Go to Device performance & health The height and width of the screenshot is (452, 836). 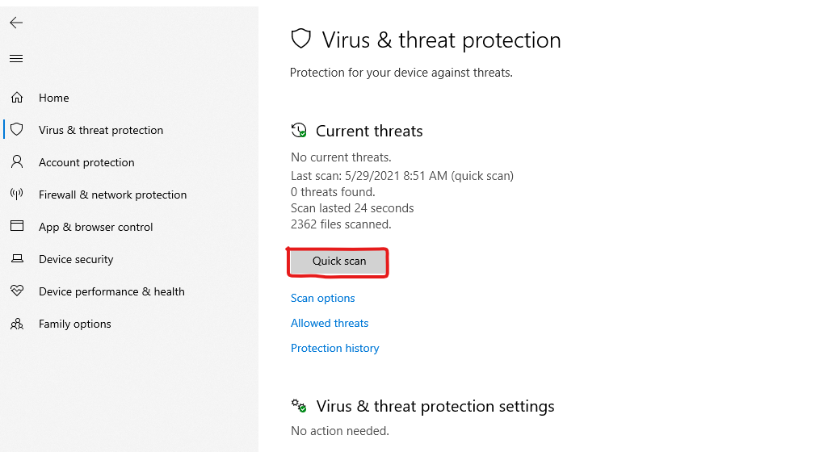111,291
